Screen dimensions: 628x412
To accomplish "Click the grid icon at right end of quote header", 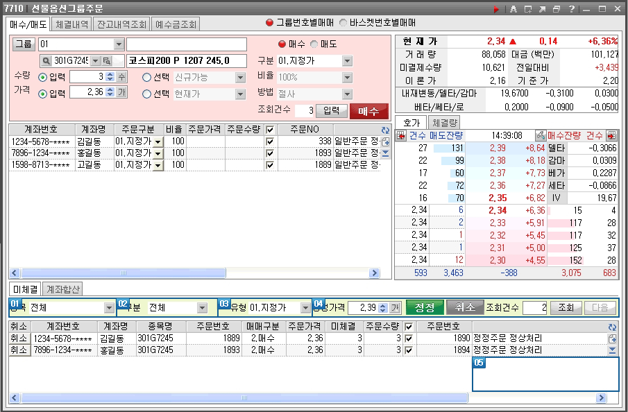I will (x=611, y=135).
